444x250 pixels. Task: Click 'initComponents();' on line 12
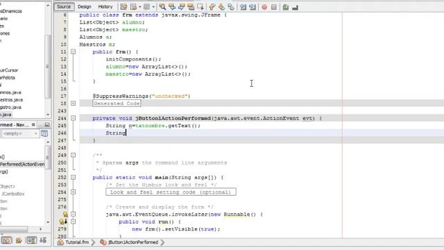point(133,59)
